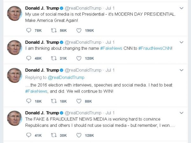Open the 2016 election tweet's dropdown arrow
191x143 pixels.
(181, 70)
